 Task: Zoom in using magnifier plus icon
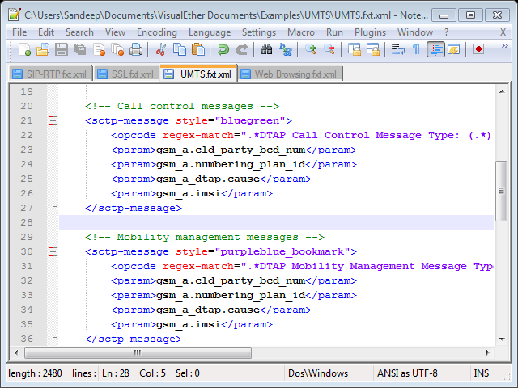click(311, 49)
